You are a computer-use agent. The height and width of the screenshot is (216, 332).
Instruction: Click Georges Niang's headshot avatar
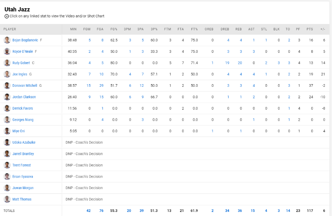tap(7, 120)
